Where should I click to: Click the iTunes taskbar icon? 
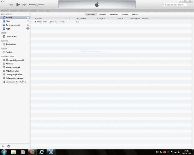(51, 152)
